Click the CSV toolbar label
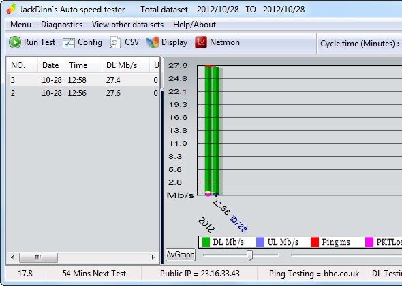 tap(132, 42)
